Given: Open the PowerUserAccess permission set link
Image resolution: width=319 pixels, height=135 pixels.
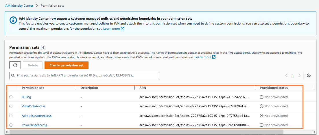Looking at the screenshot, I should click(x=34, y=125).
